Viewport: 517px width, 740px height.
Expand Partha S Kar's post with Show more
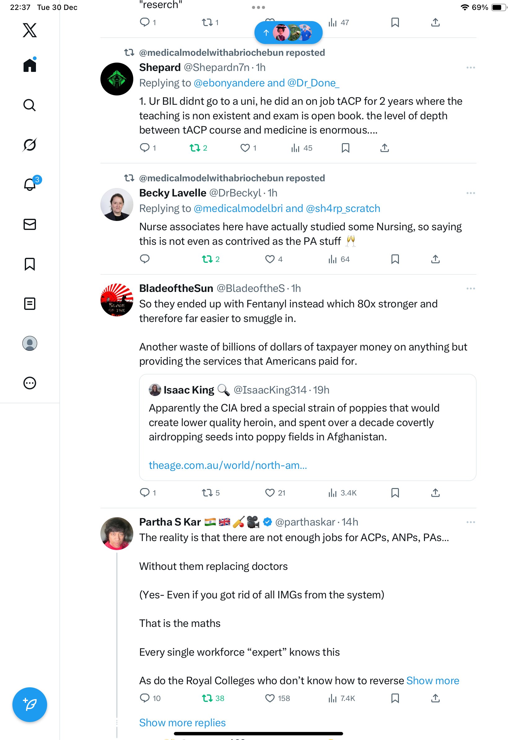[433, 681]
